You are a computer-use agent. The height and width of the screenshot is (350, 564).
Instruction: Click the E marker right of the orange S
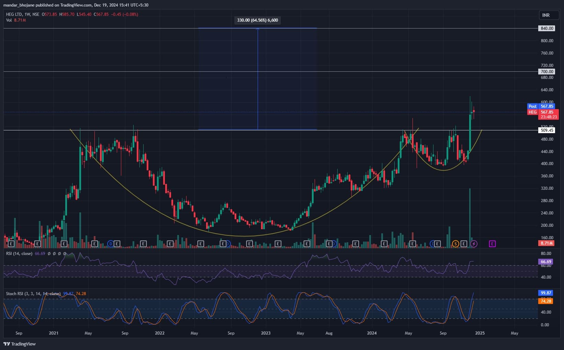[464, 244]
